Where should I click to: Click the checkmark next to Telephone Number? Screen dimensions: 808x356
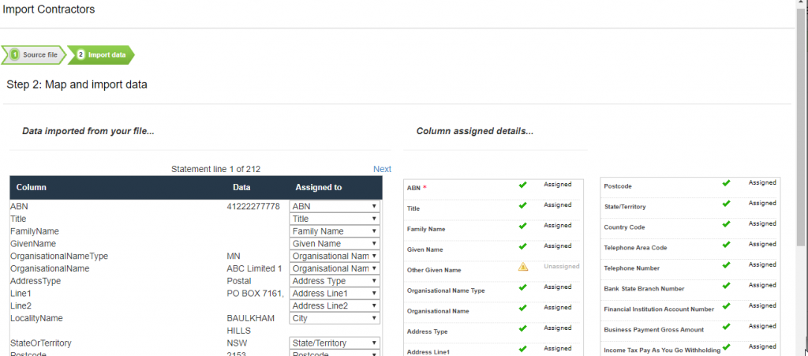(726, 265)
